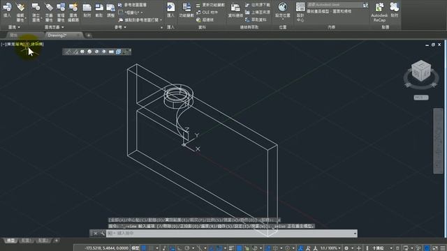Click Download from Source (從來源下載) tool
Screen dimensions: 447x251
pyautogui.click(x=258, y=5)
